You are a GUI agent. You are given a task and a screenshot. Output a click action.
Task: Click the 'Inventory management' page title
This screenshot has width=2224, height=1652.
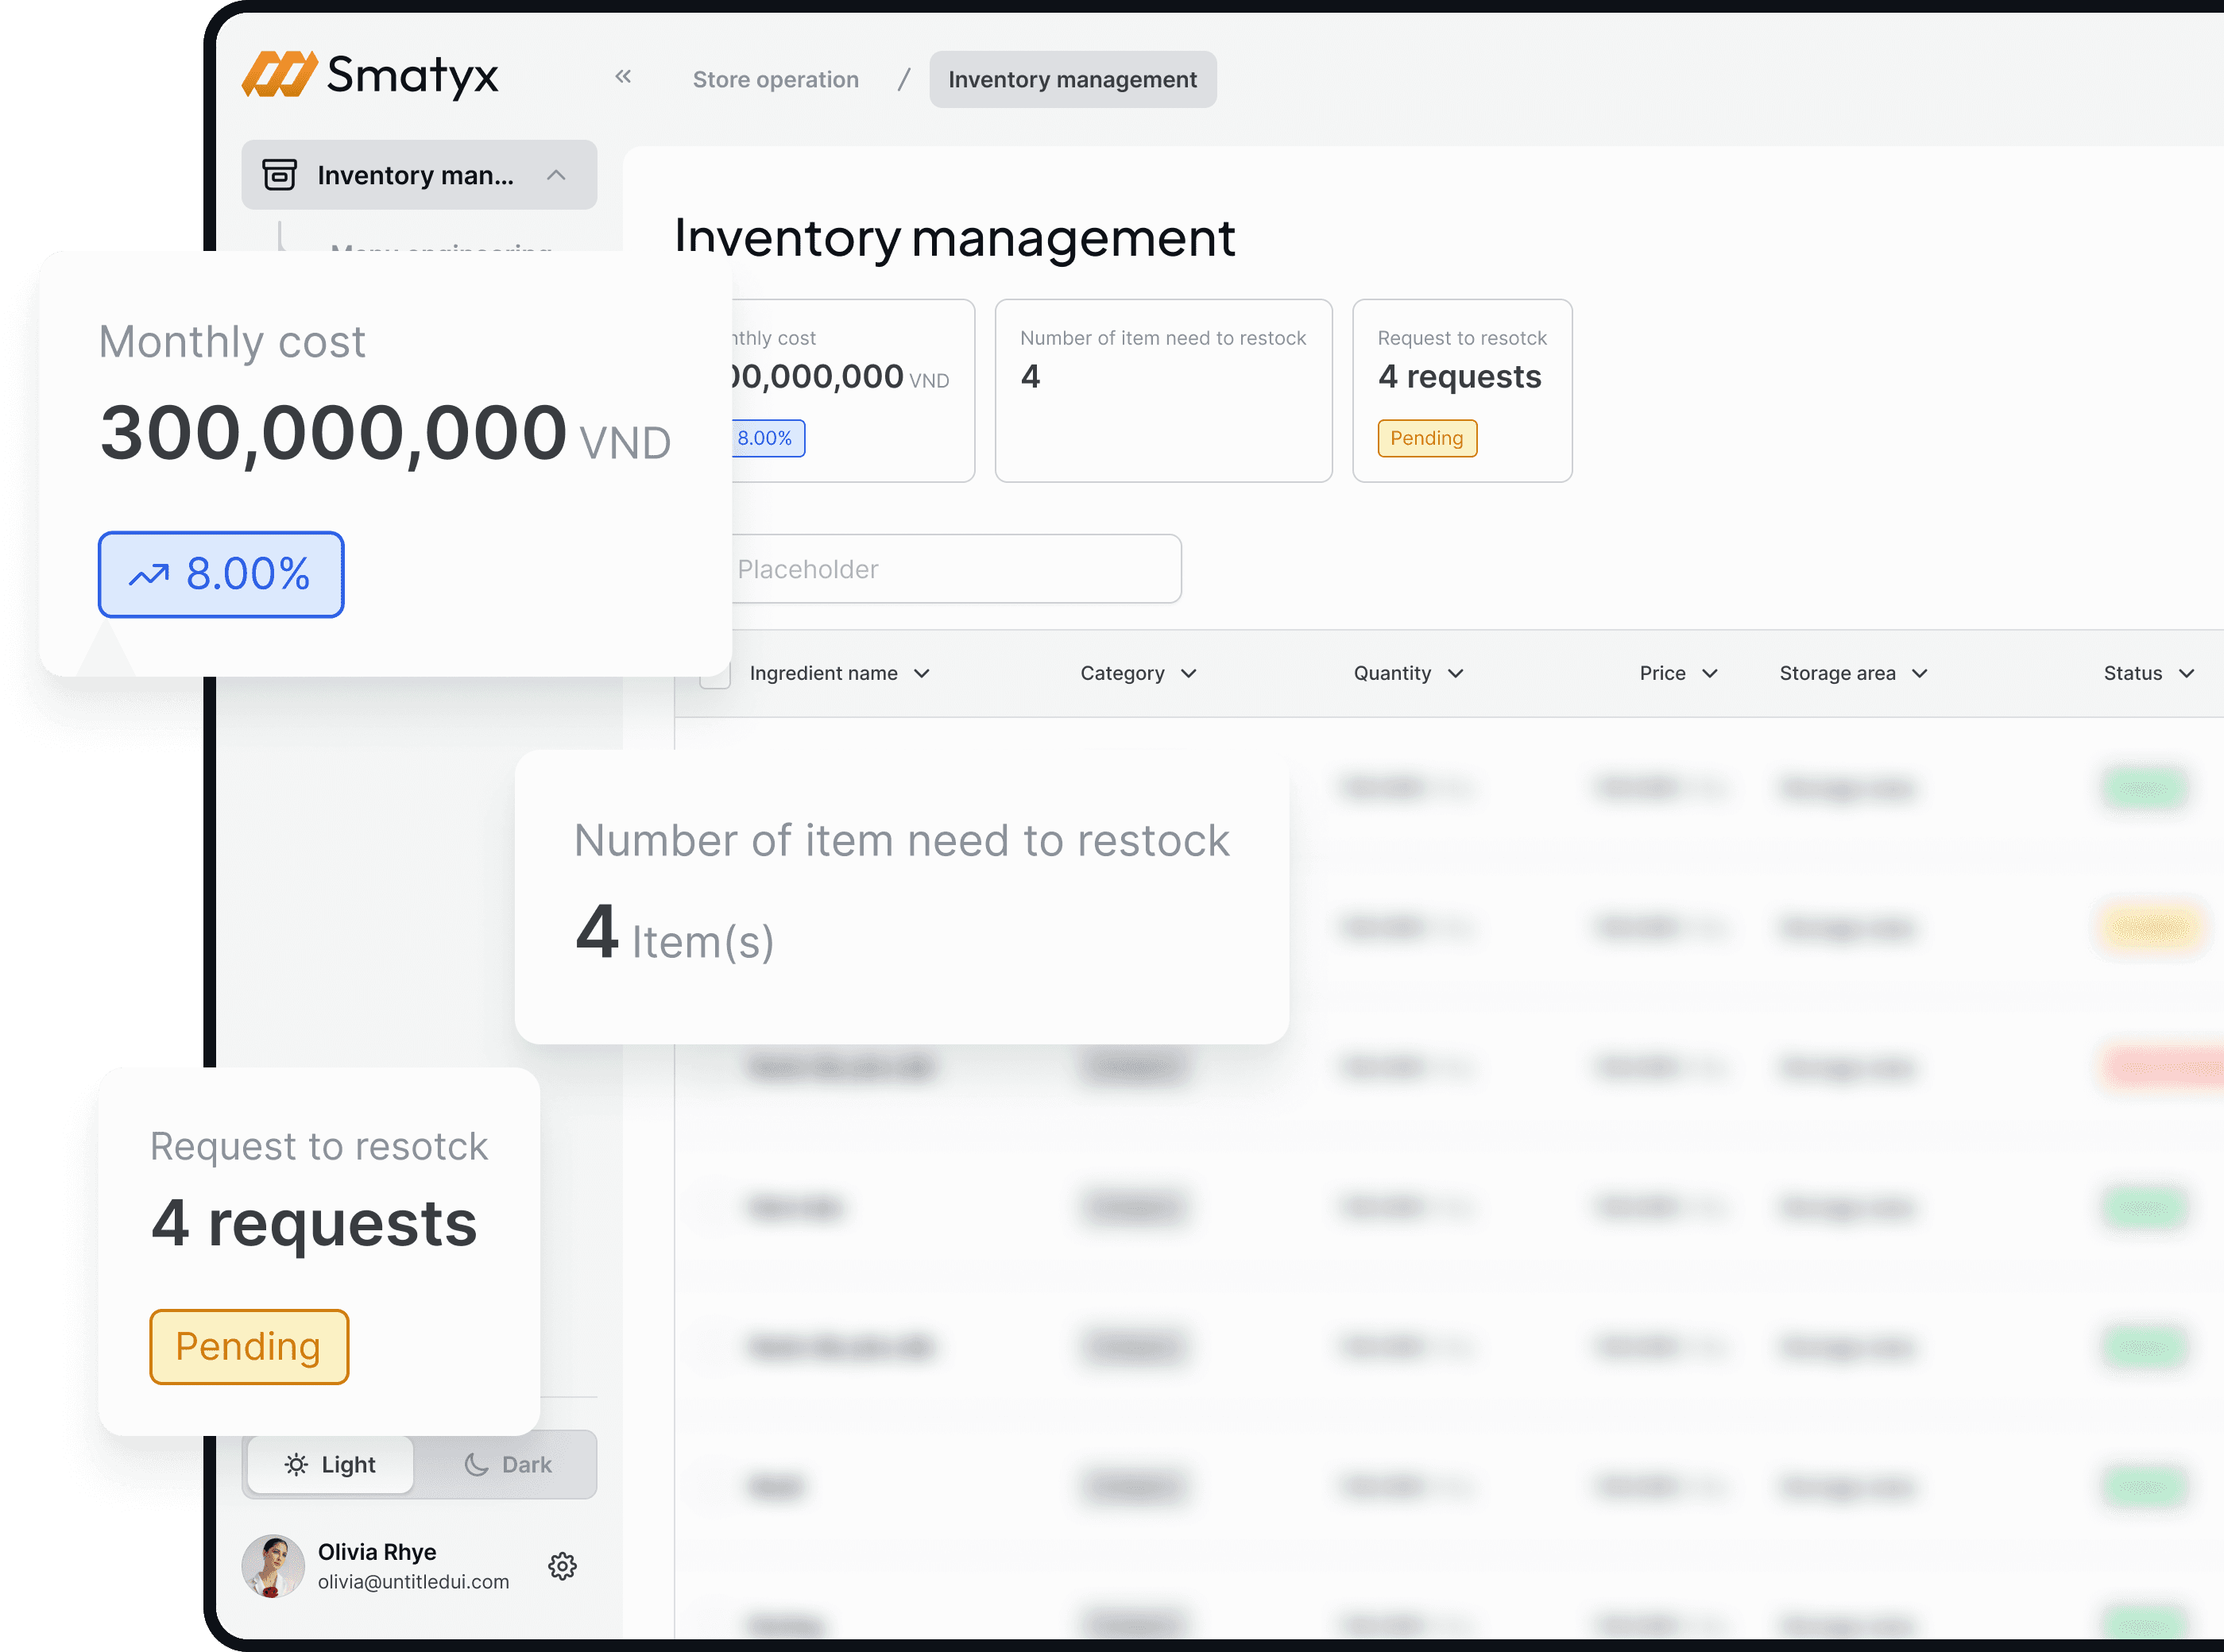pyautogui.click(x=954, y=238)
